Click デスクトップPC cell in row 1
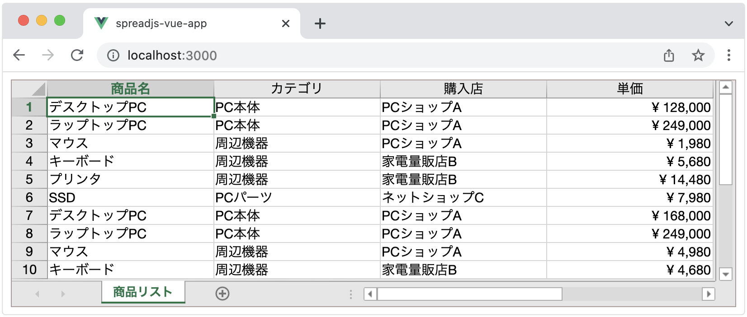Viewport: 747px width, 317px height. pyautogui.click(x=131, y=107)
